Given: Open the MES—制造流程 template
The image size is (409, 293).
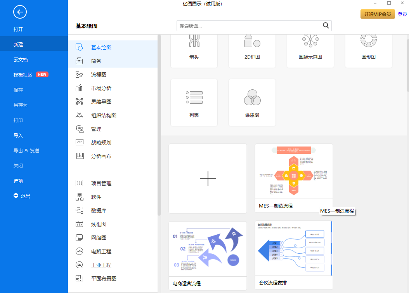Looking at the screenshot, I should pyautogui.click(x=294, y=171).
